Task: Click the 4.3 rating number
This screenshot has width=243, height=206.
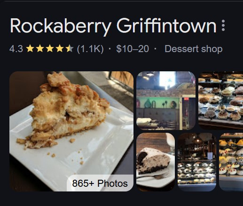Action: [16, 49]
